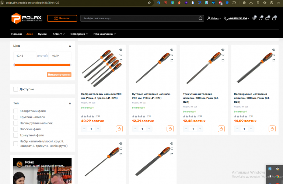Viewport: 283px width, 184px height.
Task: Quick view the 41-028 file set
Action: pyautogui.click(x=121, y=50)
